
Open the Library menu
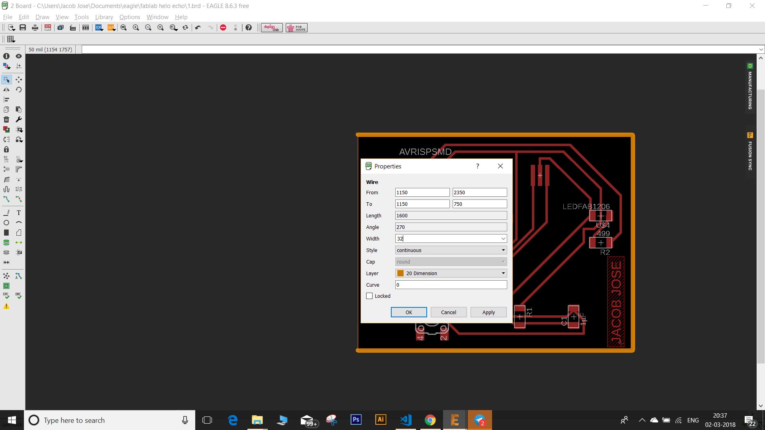(104, 17)
